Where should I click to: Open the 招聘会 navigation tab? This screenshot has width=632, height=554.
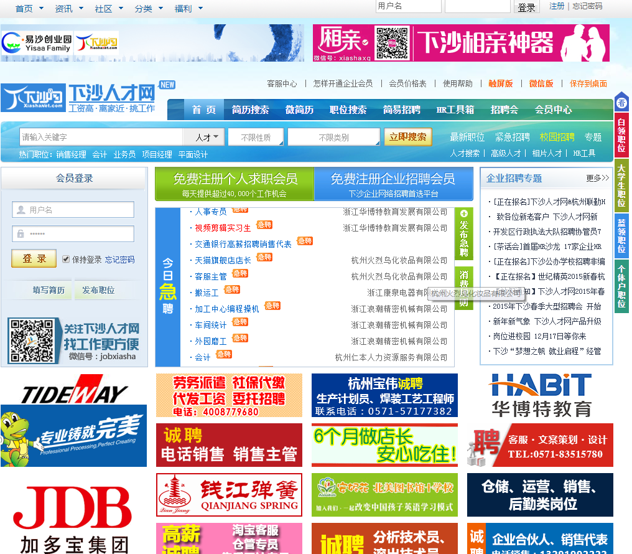tap(504, 110)
